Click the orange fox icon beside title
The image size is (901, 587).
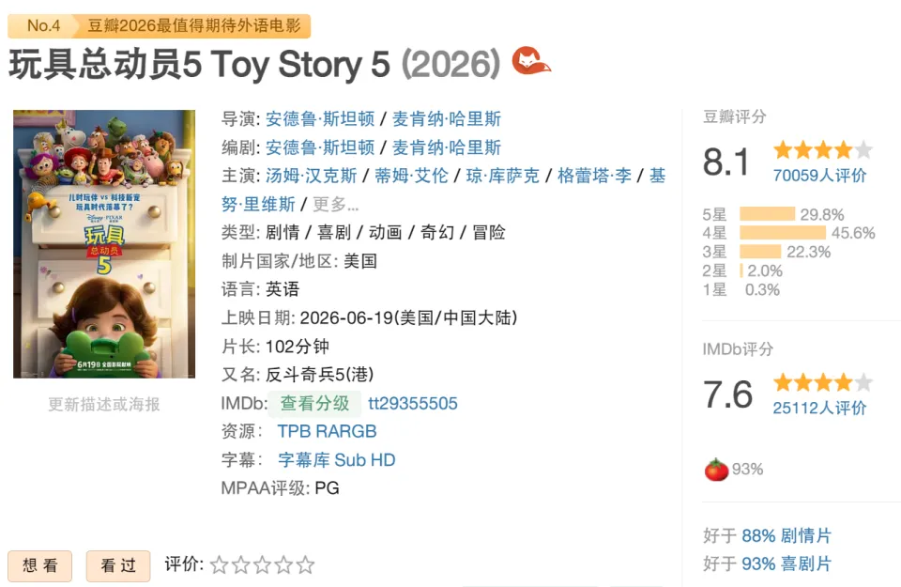click(x=531, y=61)
